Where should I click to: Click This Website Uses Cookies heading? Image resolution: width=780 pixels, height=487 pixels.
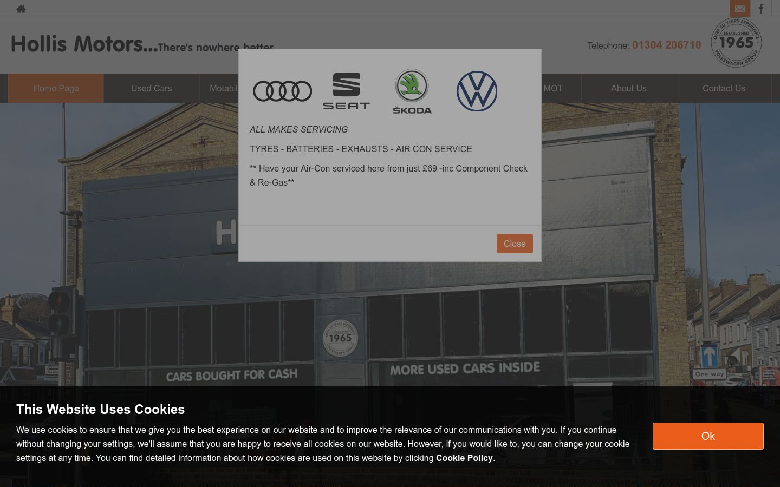[x=100, y=409]
